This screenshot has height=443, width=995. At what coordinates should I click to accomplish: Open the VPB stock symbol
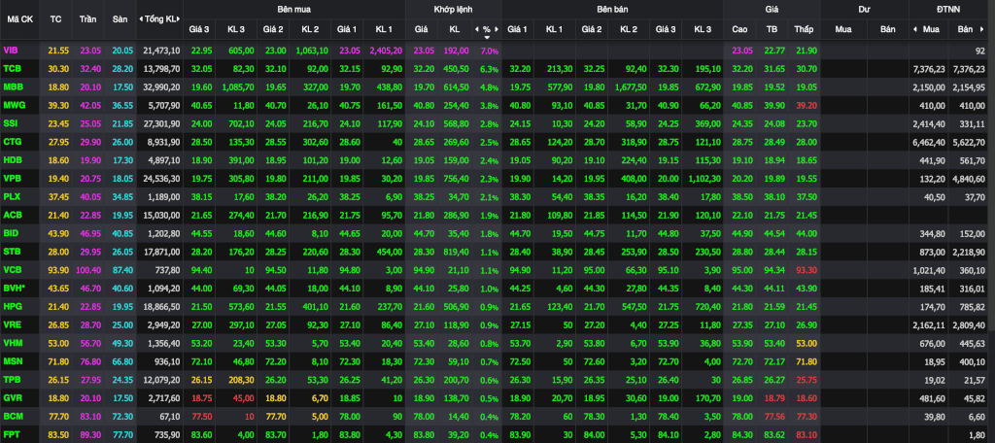[x=12, y=179]
